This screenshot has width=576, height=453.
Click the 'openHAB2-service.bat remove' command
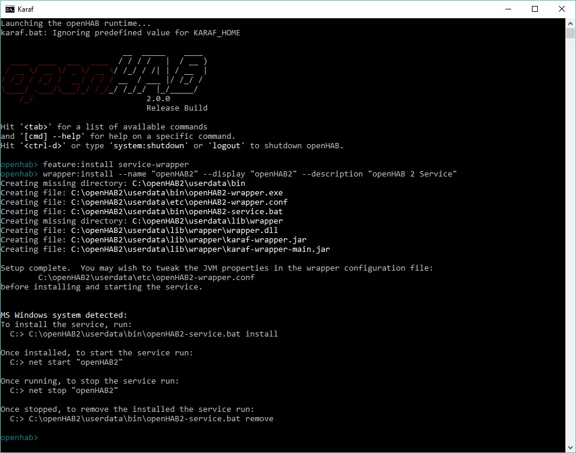(x=151, y=419)
